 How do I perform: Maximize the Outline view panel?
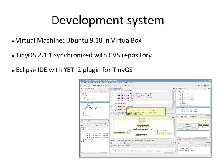pos(209,88)
